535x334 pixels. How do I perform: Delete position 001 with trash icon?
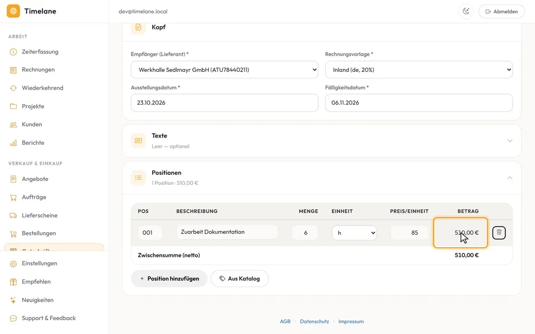click(x=499, y=233)
